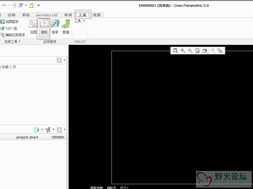Click the model tree Show cyan block icon
The width and height of the screenshot is (253, 189).
pos(36,130)
